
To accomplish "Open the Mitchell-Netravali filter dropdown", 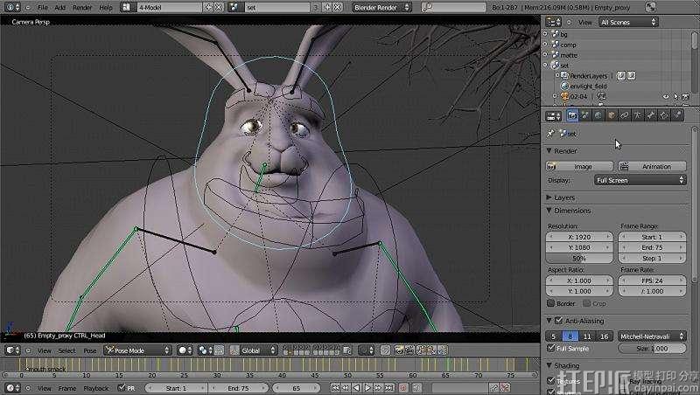I will pyautogui.click(x=652, y=336).
